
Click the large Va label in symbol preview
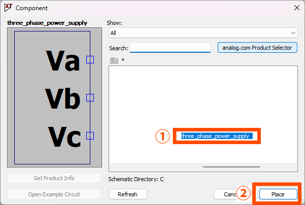63,61
